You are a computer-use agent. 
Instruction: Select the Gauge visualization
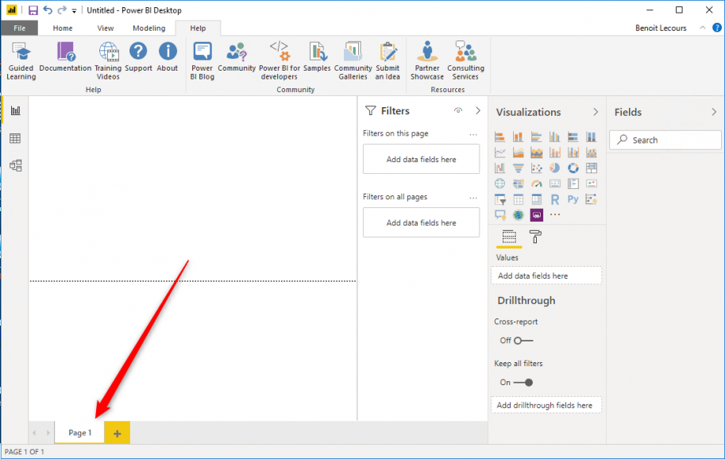(x=537, y=183)
